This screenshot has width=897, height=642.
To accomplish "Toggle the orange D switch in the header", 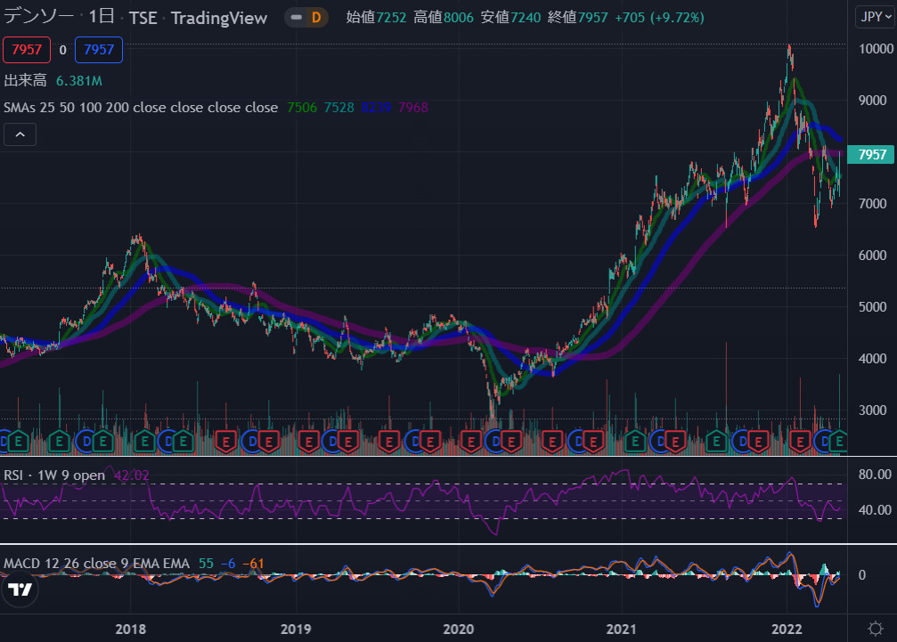I will coord(306,18).
